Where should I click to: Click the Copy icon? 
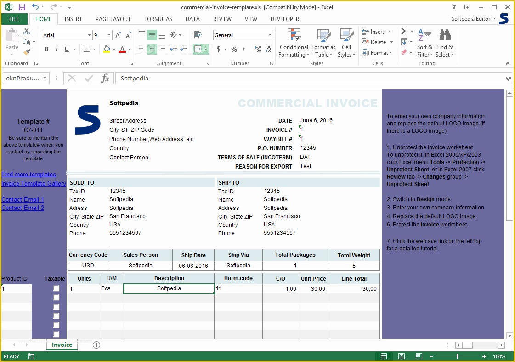point(26,42)
